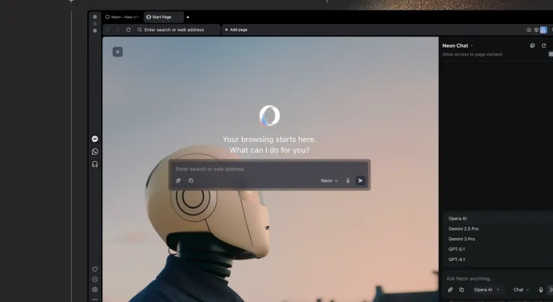This screenshot has width=553, height=302.
Task: Open the hamburger menu on start page
Action: (x=117, y=51)
